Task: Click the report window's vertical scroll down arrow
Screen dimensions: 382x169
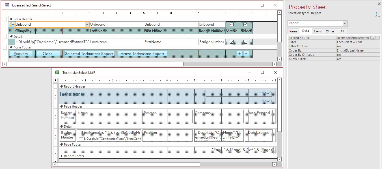Action: point(279,159)
